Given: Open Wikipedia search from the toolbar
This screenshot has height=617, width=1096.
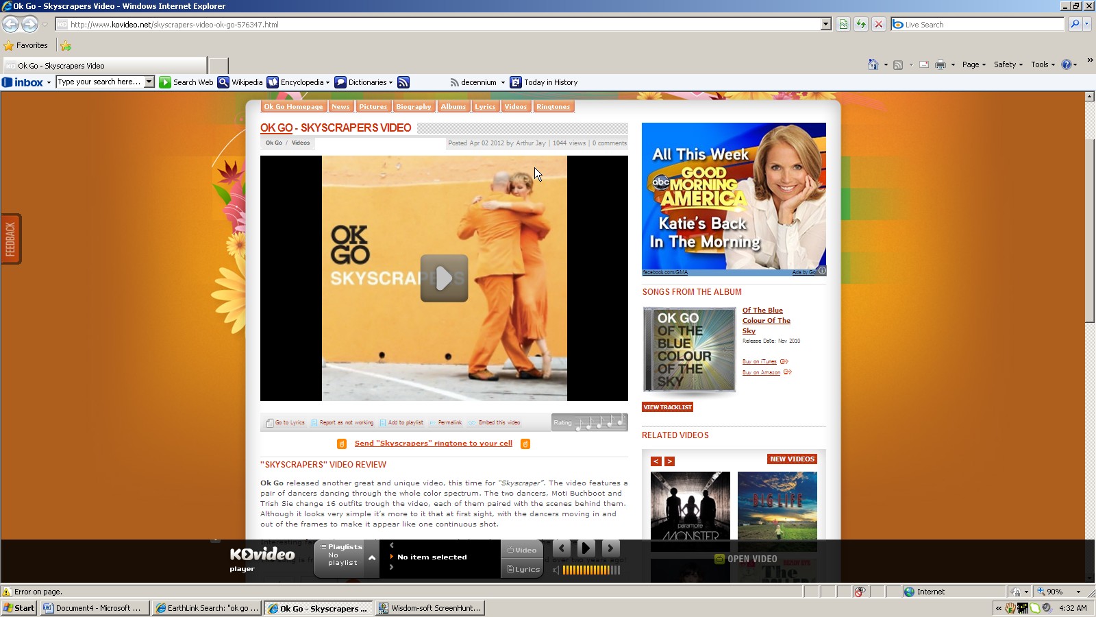Looking at the screenshot, I should 240,82.
